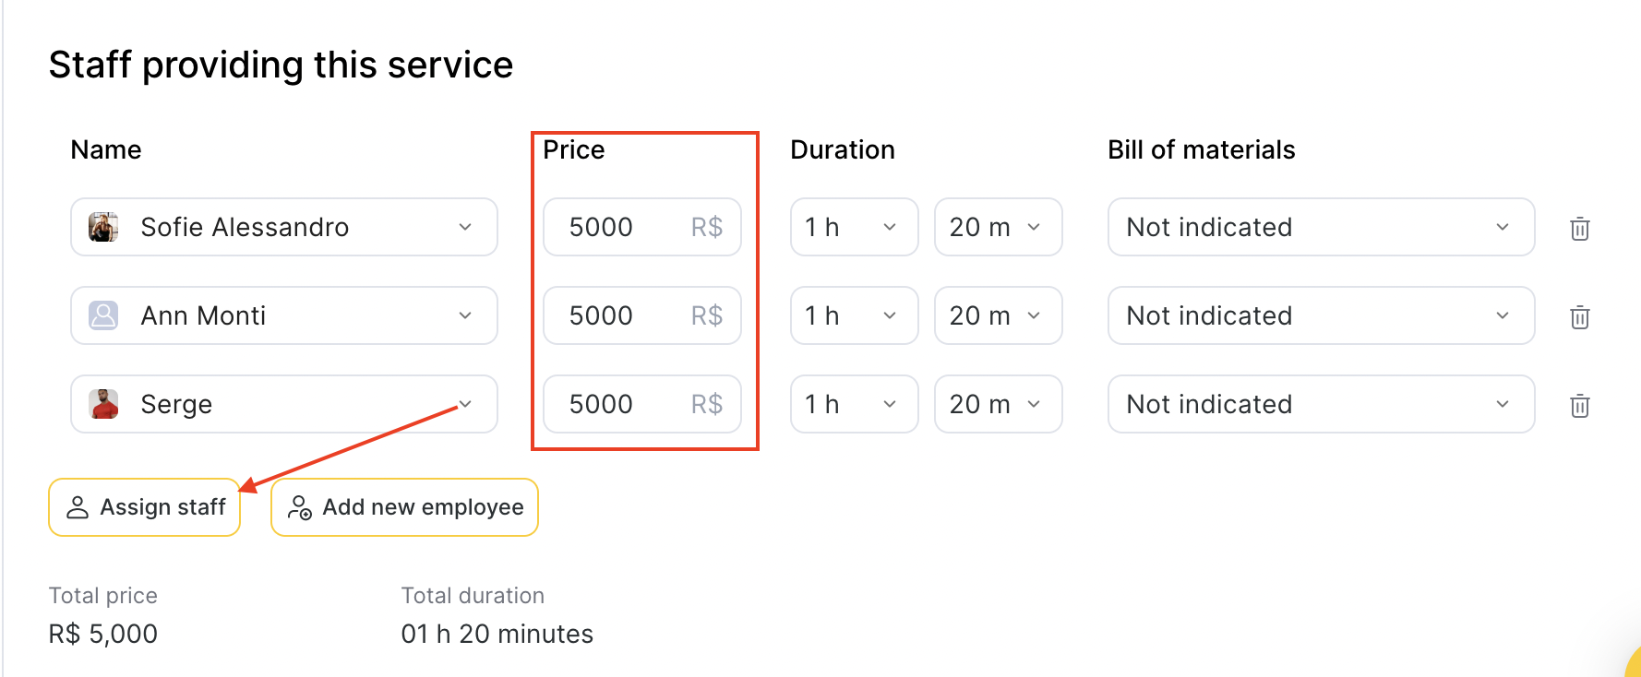
Task: Select Serge's price input field
Action: click(x=642, y=404)
